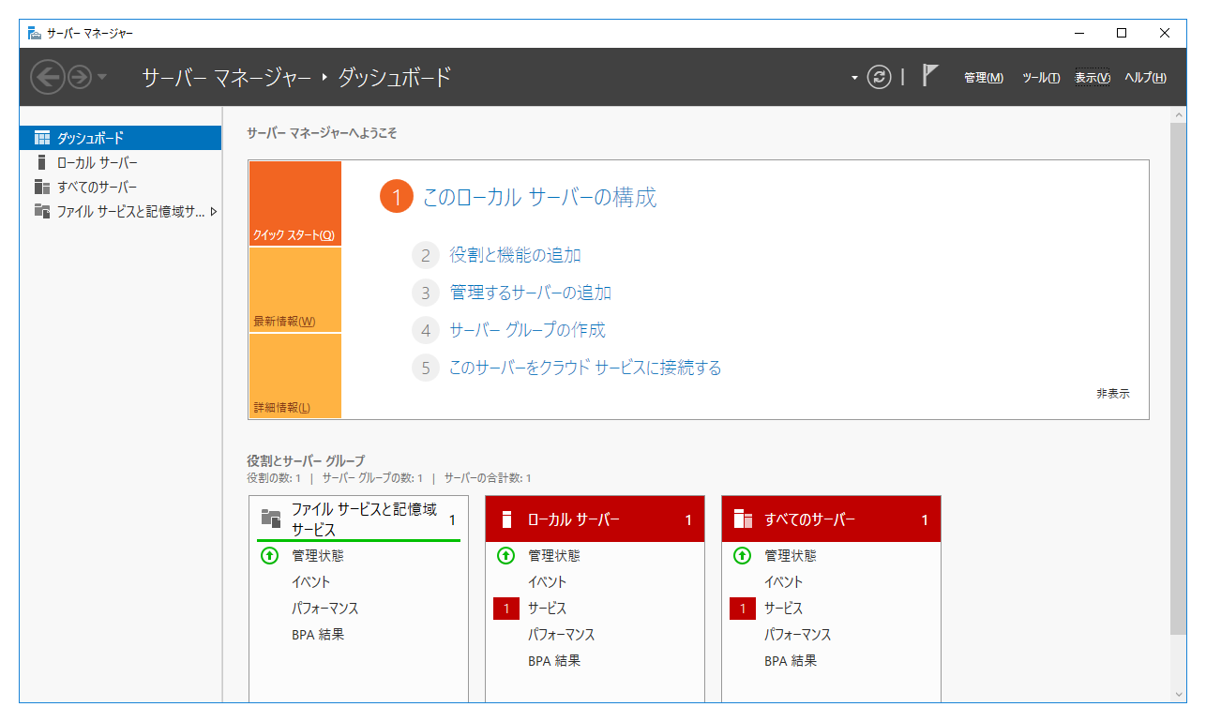Screen dimensions: 1206x722
Task: Click 管理するサーバーの追加 link
Action: click(530, 293)
